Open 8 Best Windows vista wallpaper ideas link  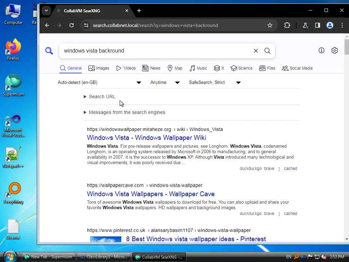pyautogui.click(x=196, y=239)
